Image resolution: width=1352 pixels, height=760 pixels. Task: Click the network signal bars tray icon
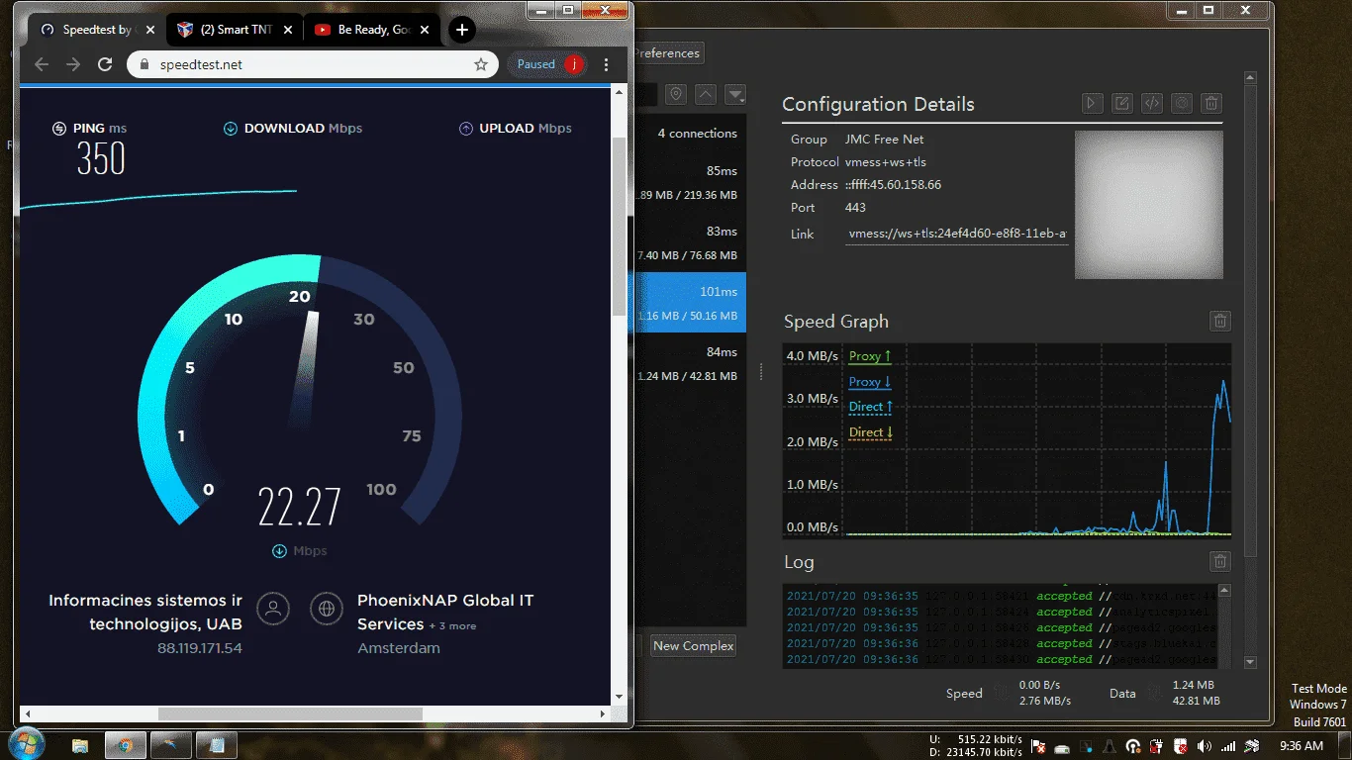point(1228,746)
